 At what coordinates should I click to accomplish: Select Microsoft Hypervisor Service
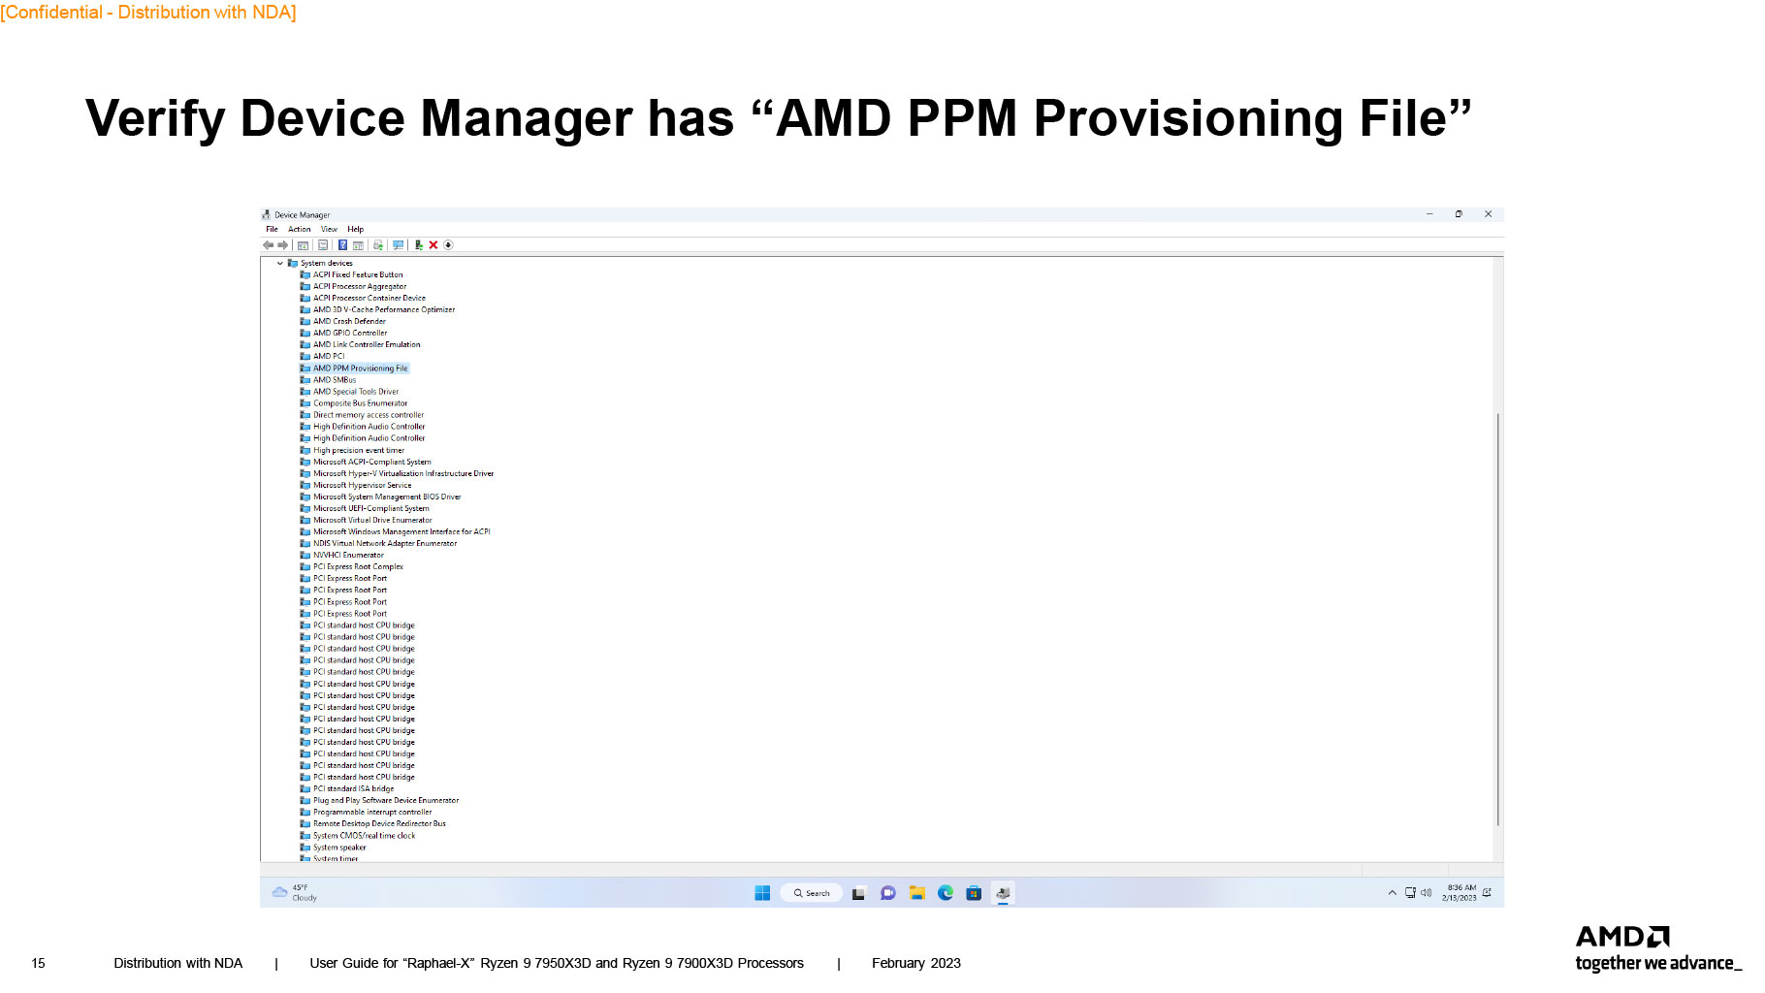363,486
